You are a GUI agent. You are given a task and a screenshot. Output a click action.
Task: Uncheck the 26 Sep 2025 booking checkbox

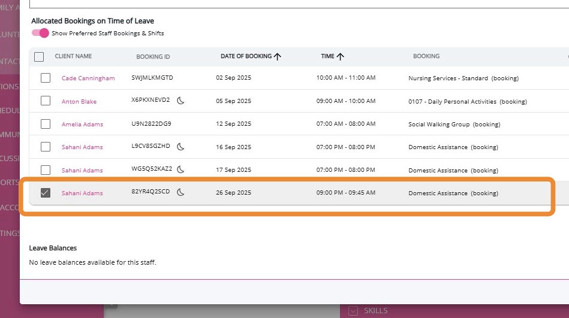click(x=46, y=193)
